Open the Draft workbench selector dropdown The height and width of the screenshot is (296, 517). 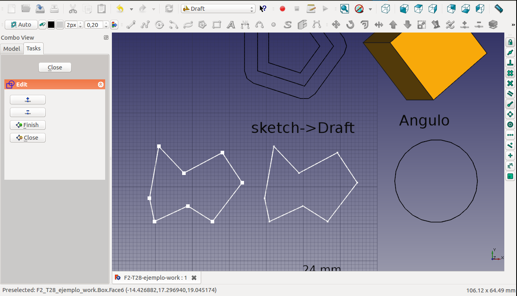tap(218, 8)
